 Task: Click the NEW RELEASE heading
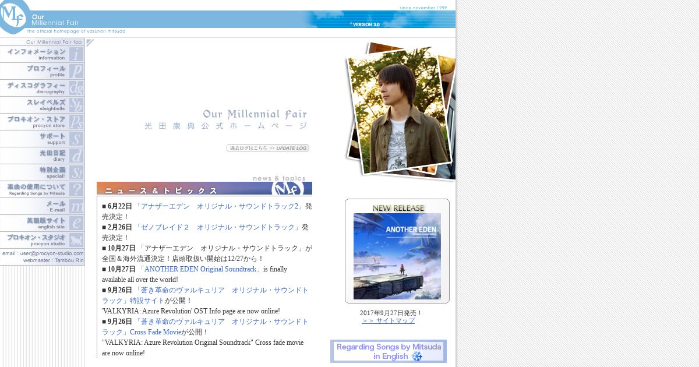398,208
